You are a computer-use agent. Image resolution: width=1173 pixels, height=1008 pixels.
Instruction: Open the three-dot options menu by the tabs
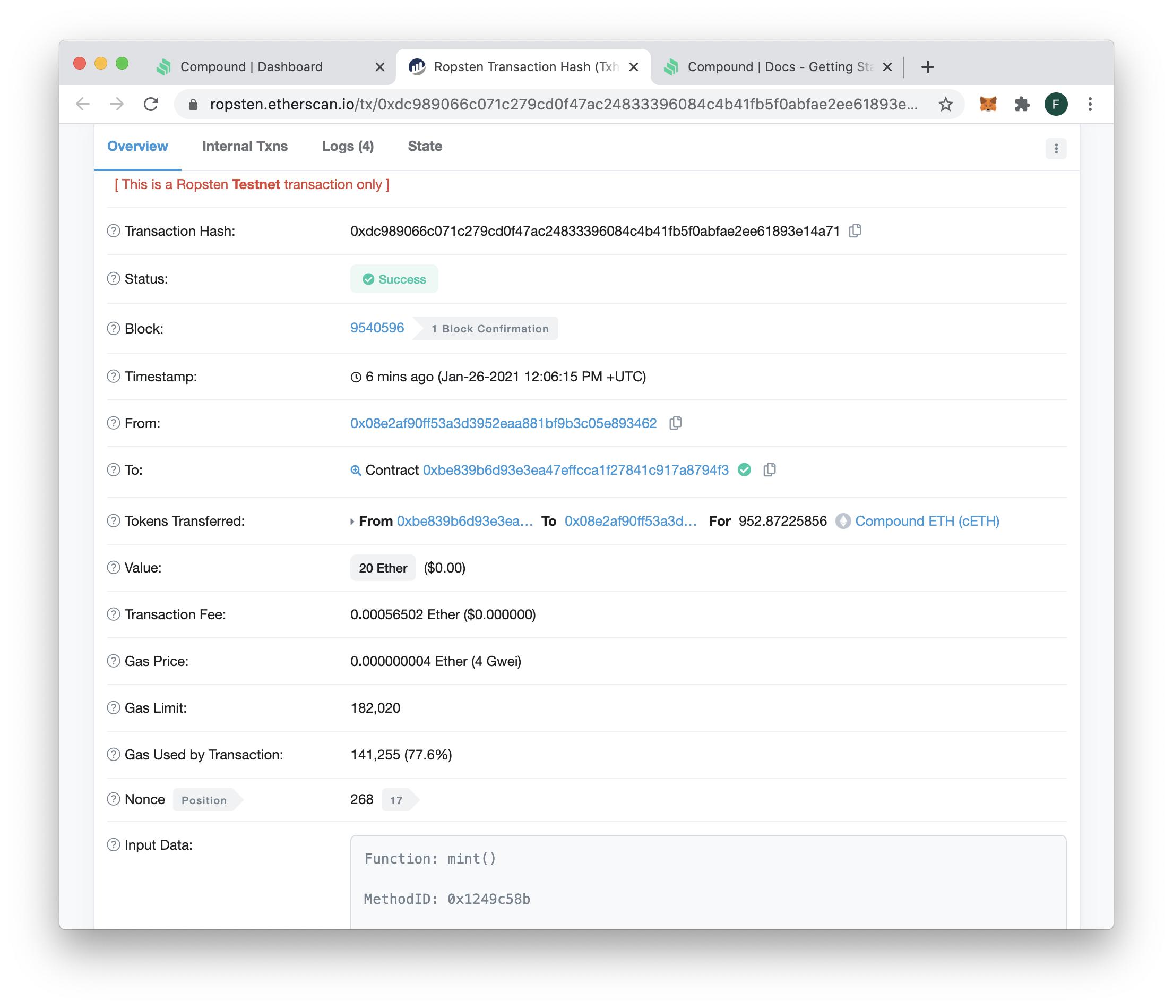point(1055,149)
